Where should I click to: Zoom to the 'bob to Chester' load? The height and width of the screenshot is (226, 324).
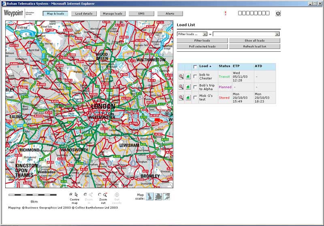click(181, 76)
